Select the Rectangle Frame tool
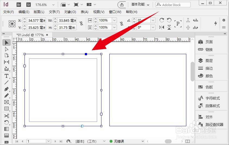229x145 pixels. pyautogui.click(x=7, y=102)
